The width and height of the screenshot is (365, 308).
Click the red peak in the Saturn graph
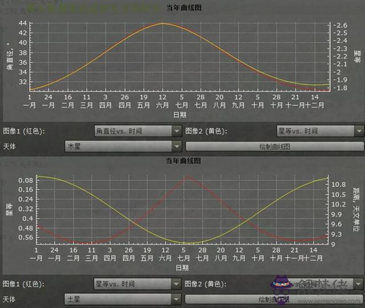[185, 176]
